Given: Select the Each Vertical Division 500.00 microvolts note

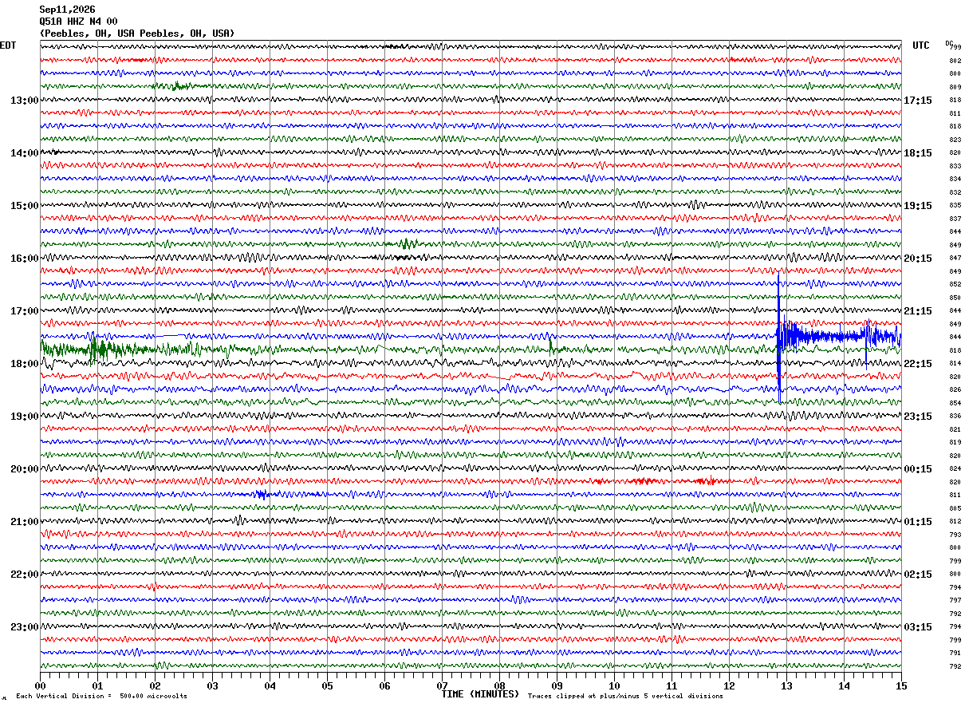Looking at the screenshot, I should [x=101, y=696].
